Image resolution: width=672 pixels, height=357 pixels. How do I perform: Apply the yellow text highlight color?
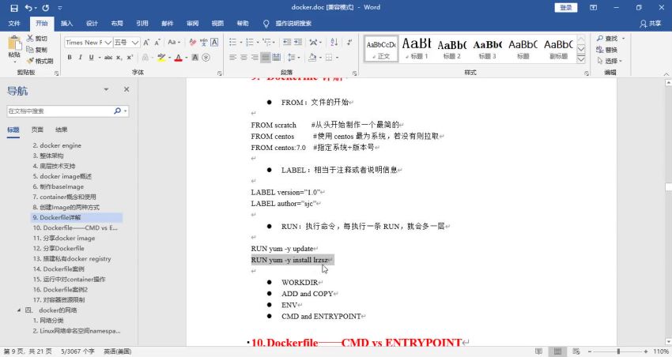(x=161, y=58)
